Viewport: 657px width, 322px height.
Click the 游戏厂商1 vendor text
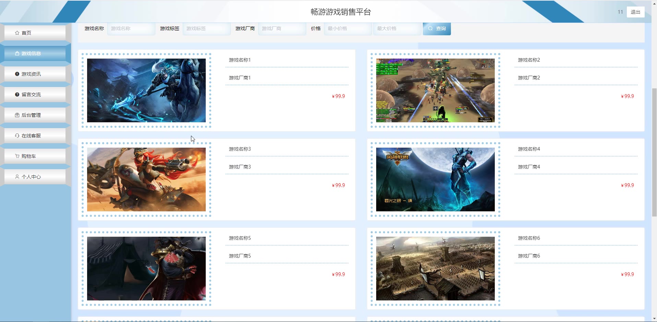click(240, 78)
